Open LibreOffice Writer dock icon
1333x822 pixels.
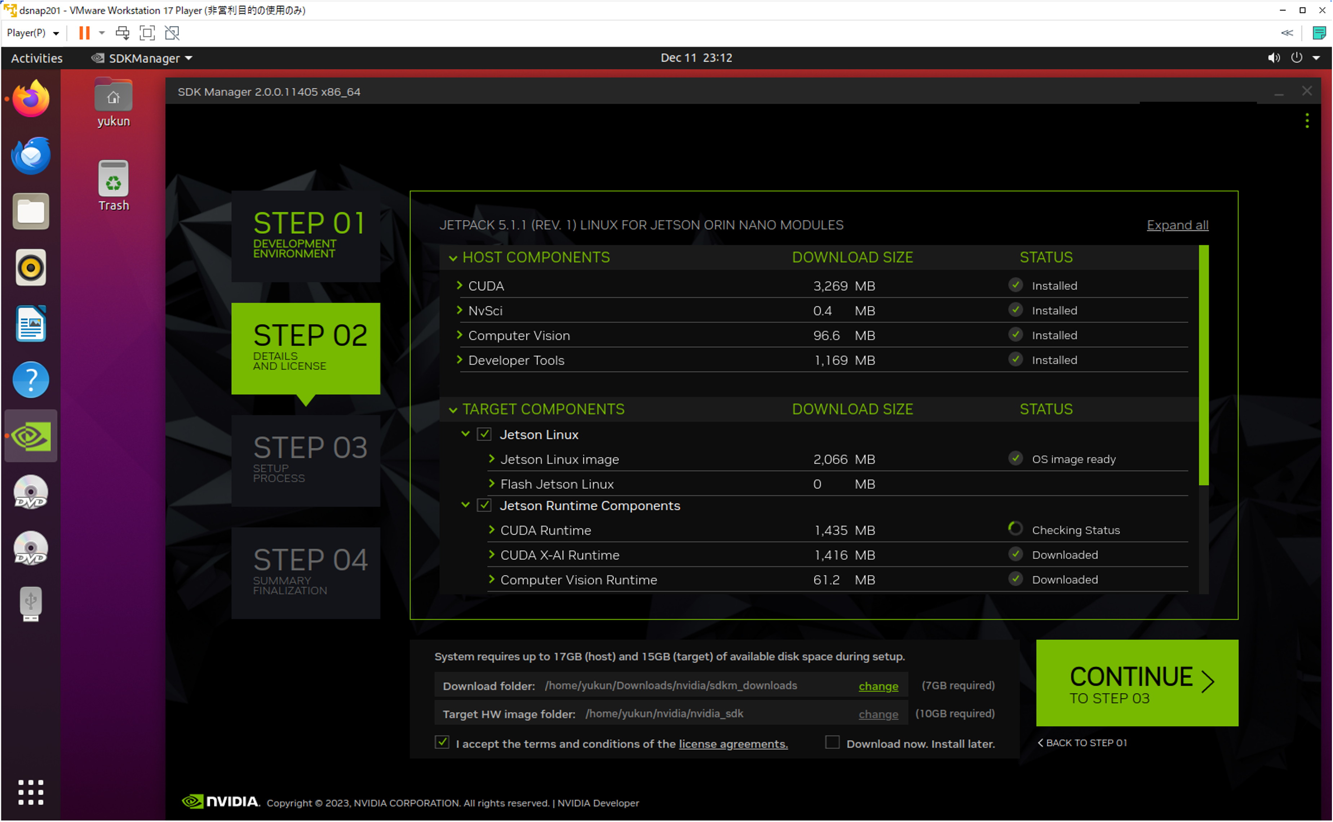(31, 324)
